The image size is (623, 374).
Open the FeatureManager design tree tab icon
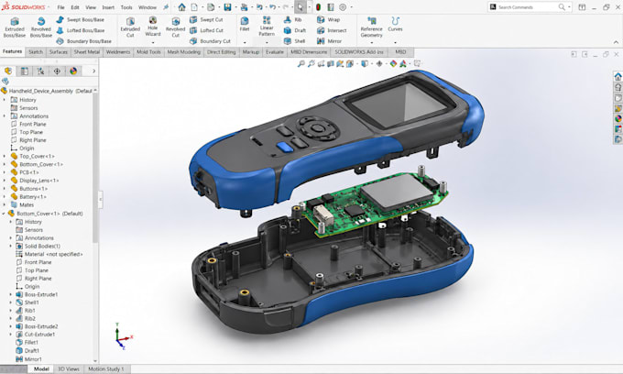8,71
